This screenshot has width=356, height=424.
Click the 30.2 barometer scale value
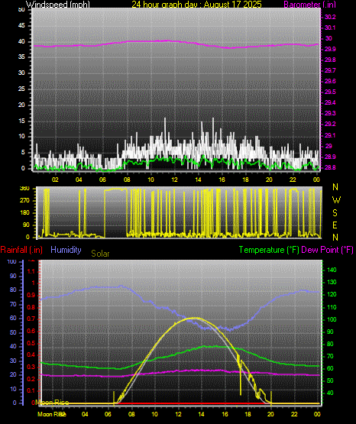pos(330,17)
